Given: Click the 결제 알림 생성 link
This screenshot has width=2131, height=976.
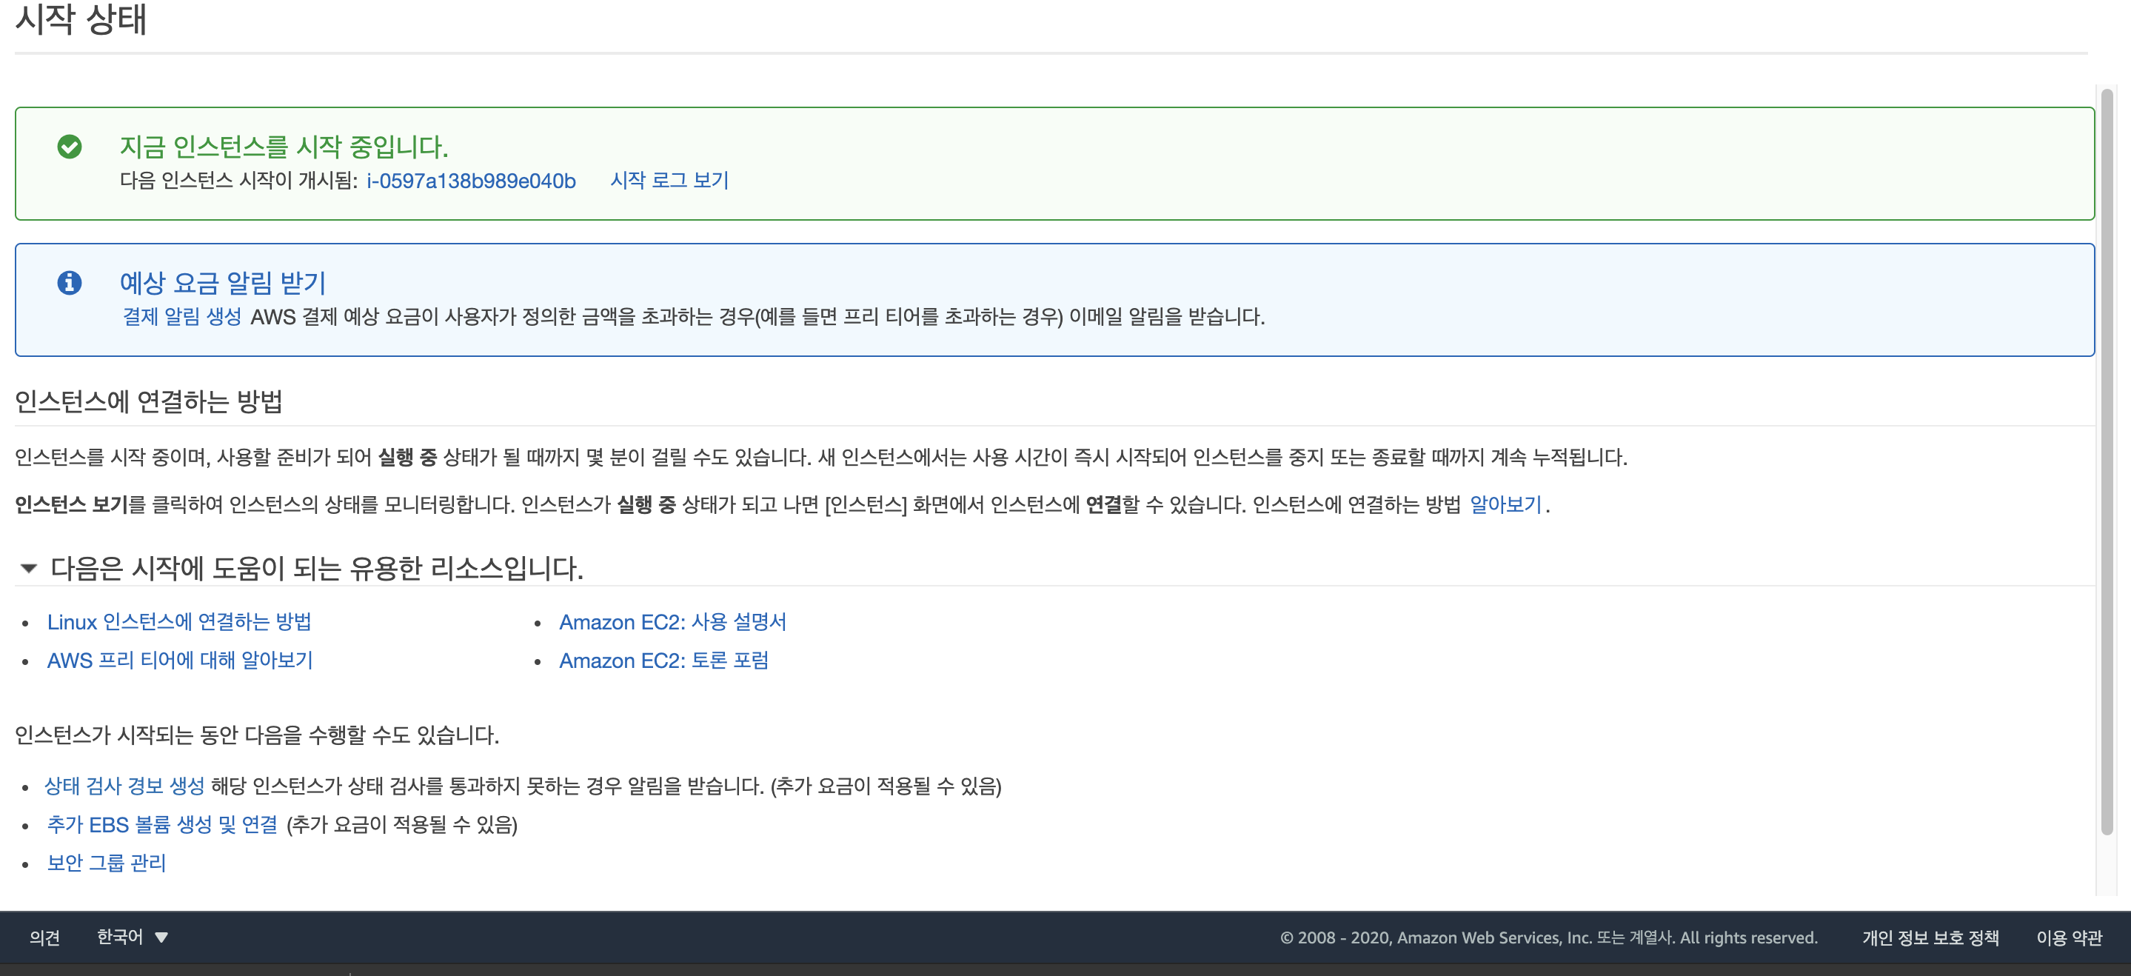Looking at the screenshot, I should [x=181, y=317].
